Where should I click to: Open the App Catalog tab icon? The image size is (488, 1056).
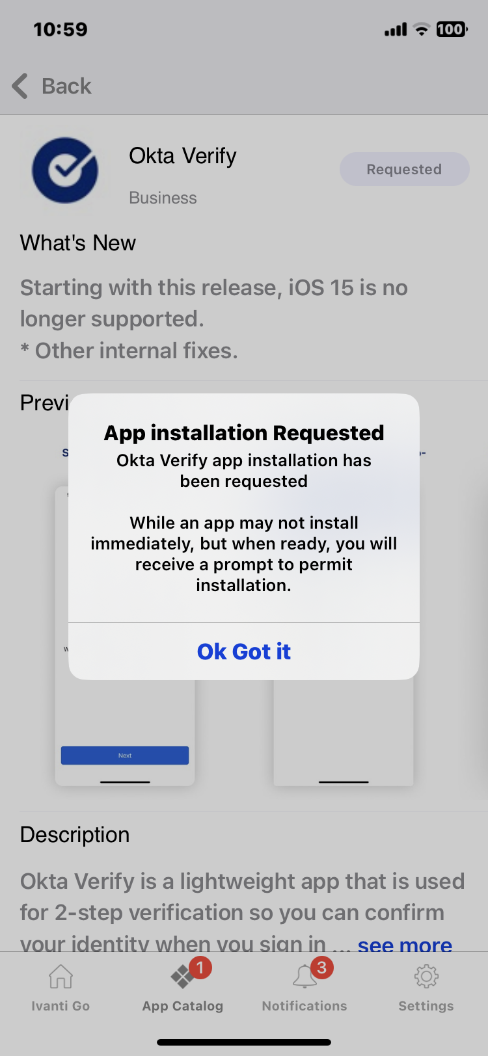coord(182,977)
